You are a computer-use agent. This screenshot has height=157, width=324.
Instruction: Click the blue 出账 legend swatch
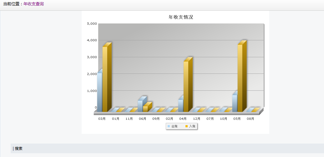(169, 126)
